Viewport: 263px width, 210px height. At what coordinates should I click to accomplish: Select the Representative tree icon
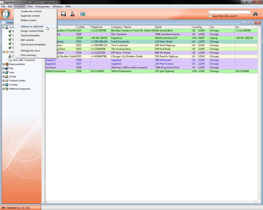tap(7, 64)
